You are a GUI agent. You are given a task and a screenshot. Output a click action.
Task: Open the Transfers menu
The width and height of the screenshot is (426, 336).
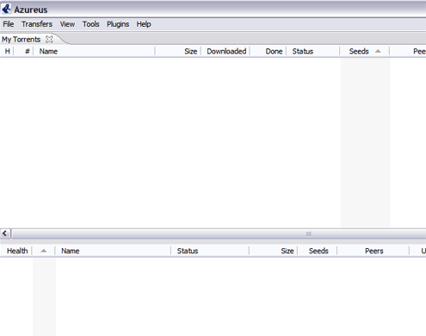[37, 24]
